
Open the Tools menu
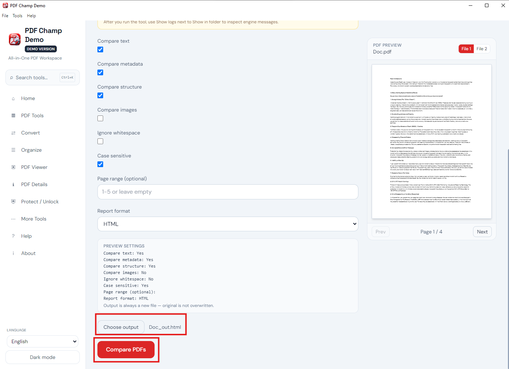[x=17, y=16]
